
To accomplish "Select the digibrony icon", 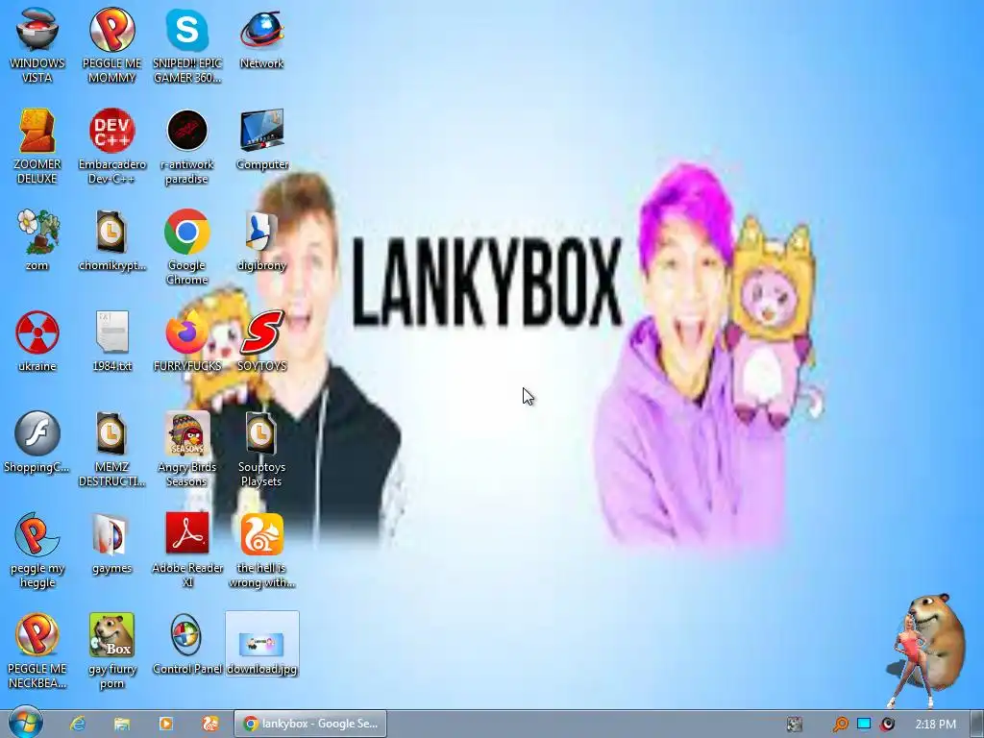I will click(x=261, y=240).
